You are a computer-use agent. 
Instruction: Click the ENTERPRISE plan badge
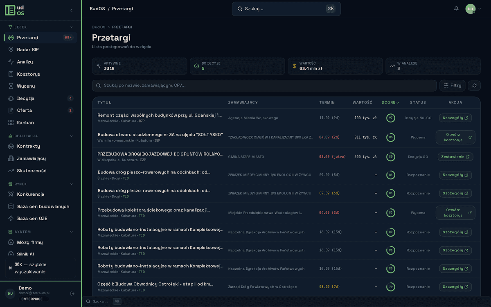tap(32, 299)
